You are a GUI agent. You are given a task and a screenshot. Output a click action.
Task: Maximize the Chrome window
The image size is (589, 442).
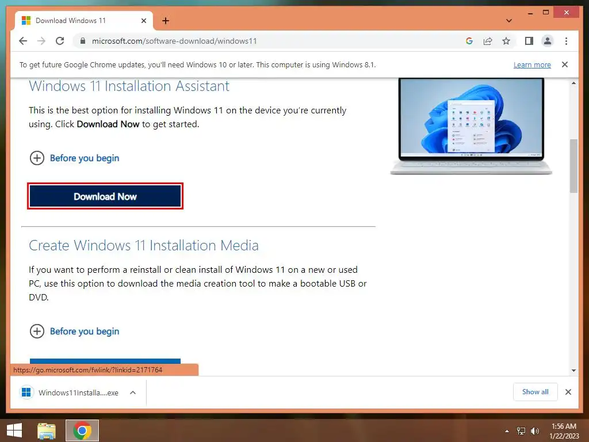tap(546, 13)
